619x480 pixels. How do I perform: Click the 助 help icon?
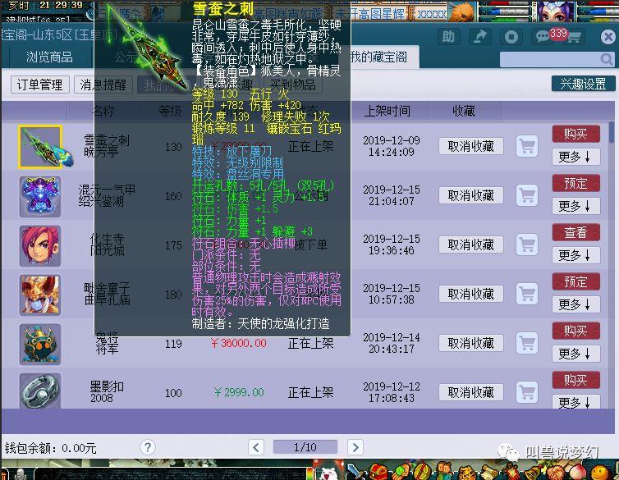[448, 37]
